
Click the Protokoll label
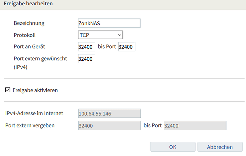(x=25, y=35)
